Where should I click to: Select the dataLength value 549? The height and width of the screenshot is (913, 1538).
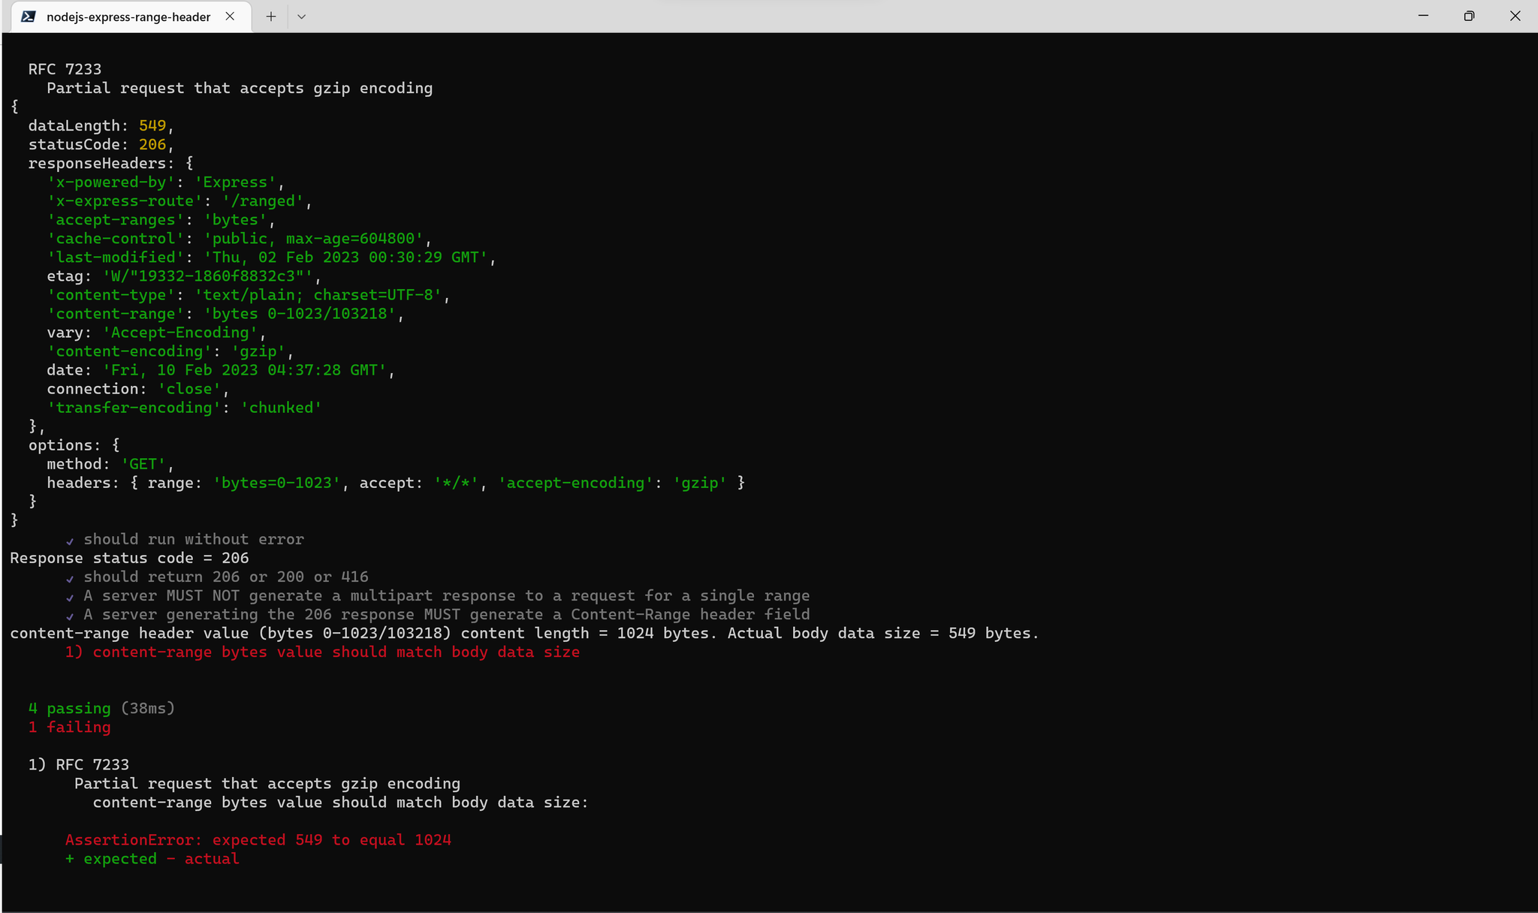[152, 125]
